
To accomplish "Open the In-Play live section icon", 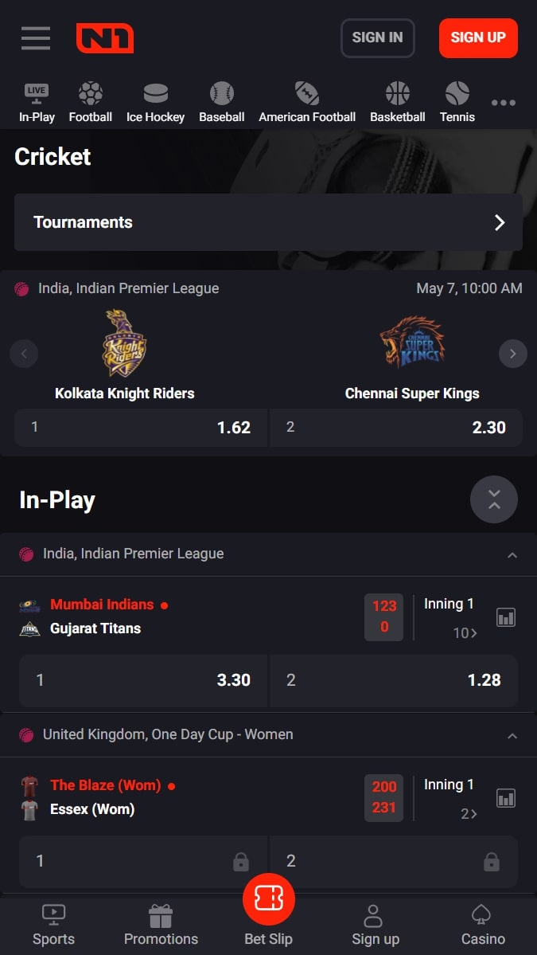I will tap(37, 93).
